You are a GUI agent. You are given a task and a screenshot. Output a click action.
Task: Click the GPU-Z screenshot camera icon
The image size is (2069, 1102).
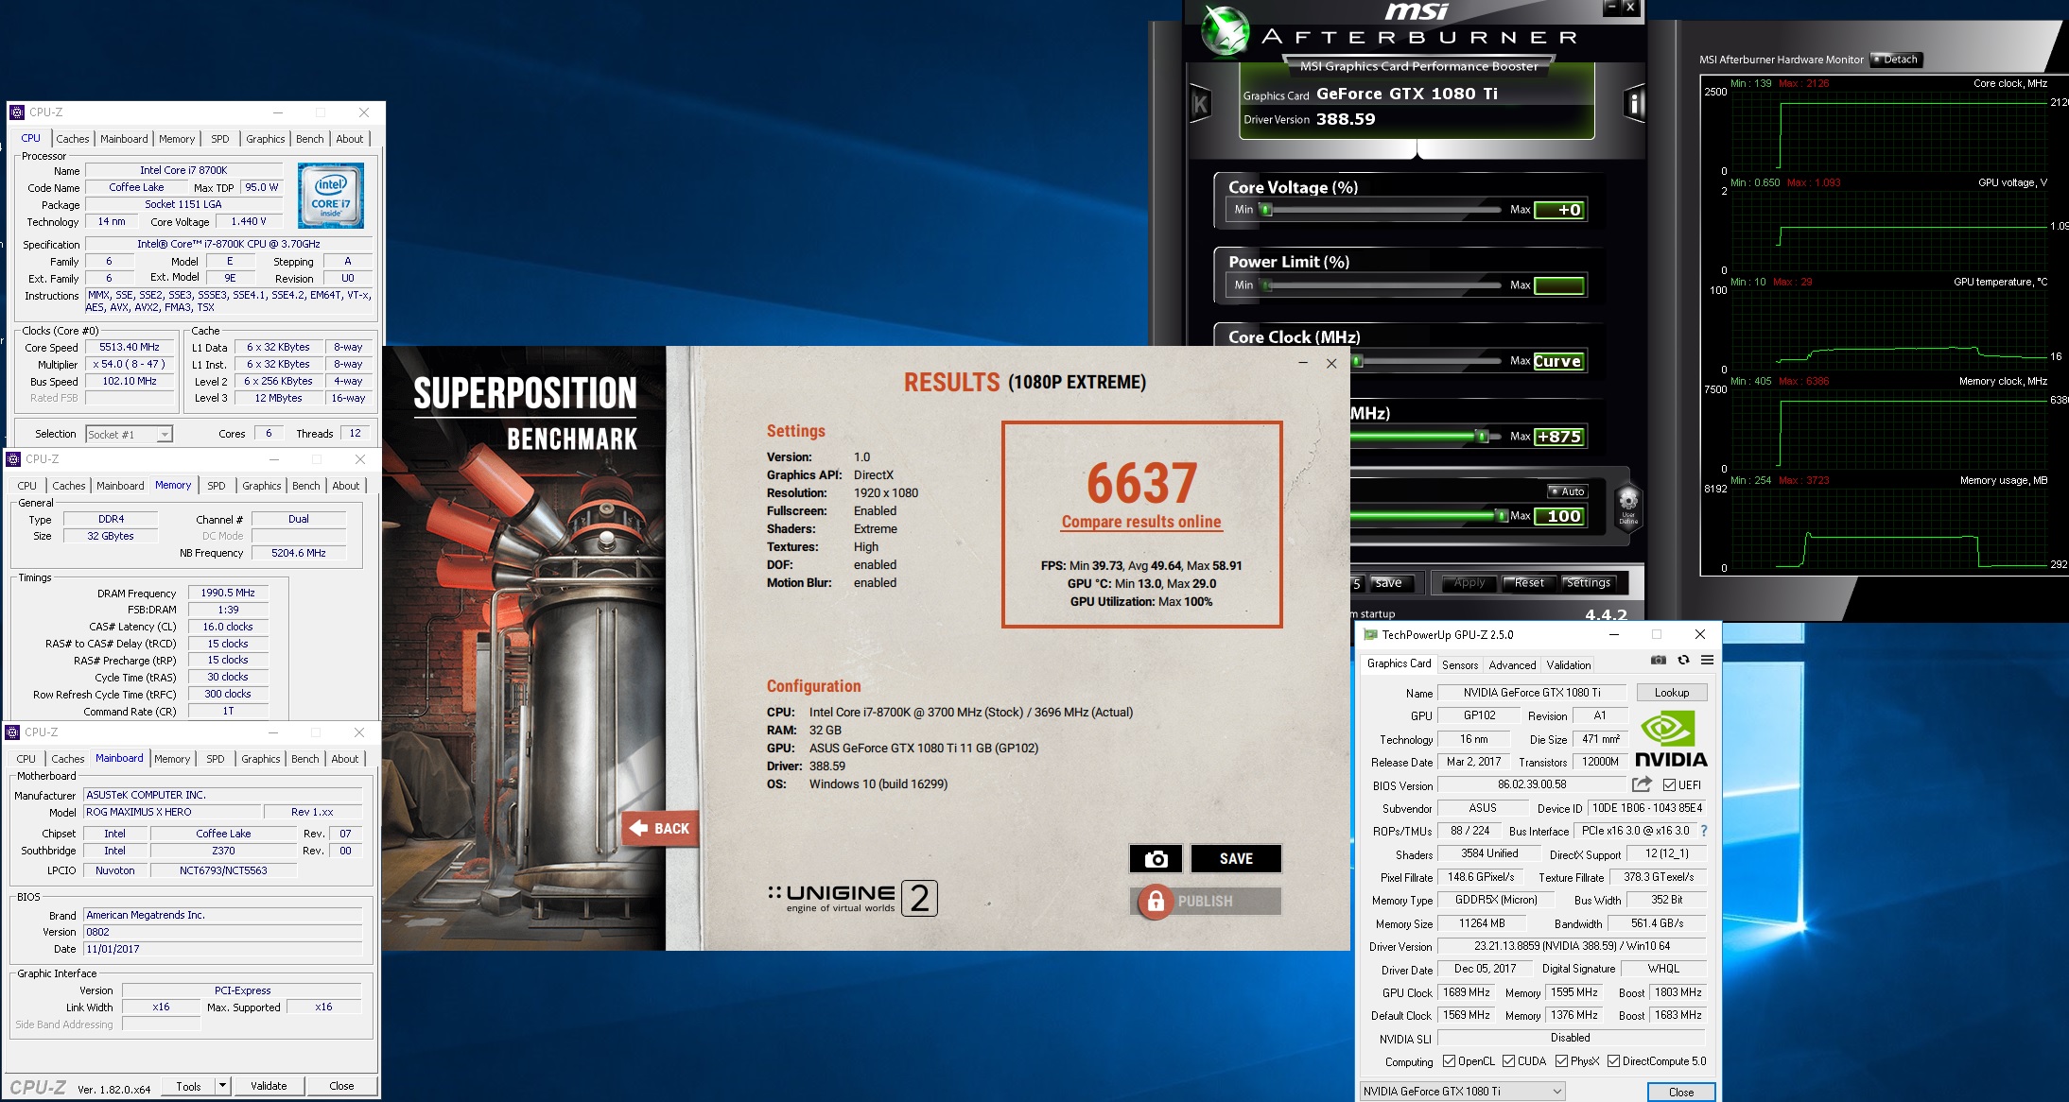click(x=1659, y=660)
